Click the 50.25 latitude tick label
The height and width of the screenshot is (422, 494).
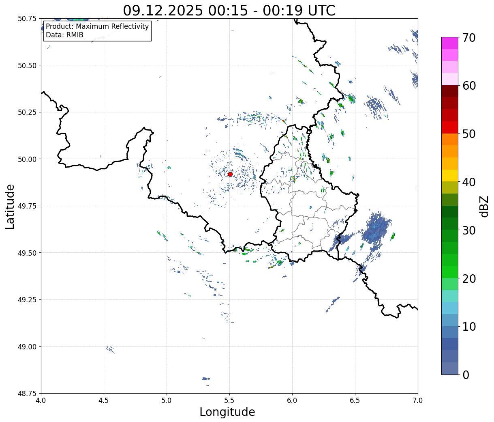click(x=27, y=112)
